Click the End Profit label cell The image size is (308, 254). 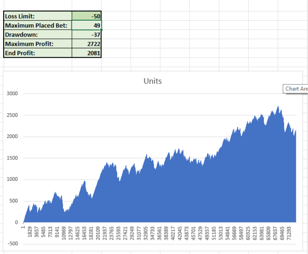37,53
